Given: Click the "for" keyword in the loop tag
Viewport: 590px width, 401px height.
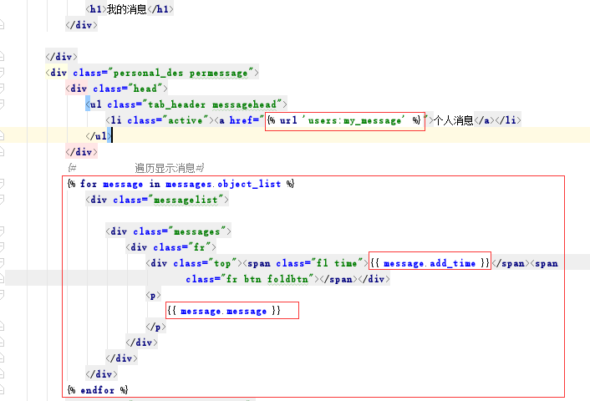Looking at the screenshot, I should pyautogui.click(x=89, y=184).
